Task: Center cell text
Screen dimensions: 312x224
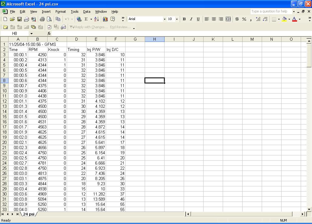Action: tap(214, 19)
